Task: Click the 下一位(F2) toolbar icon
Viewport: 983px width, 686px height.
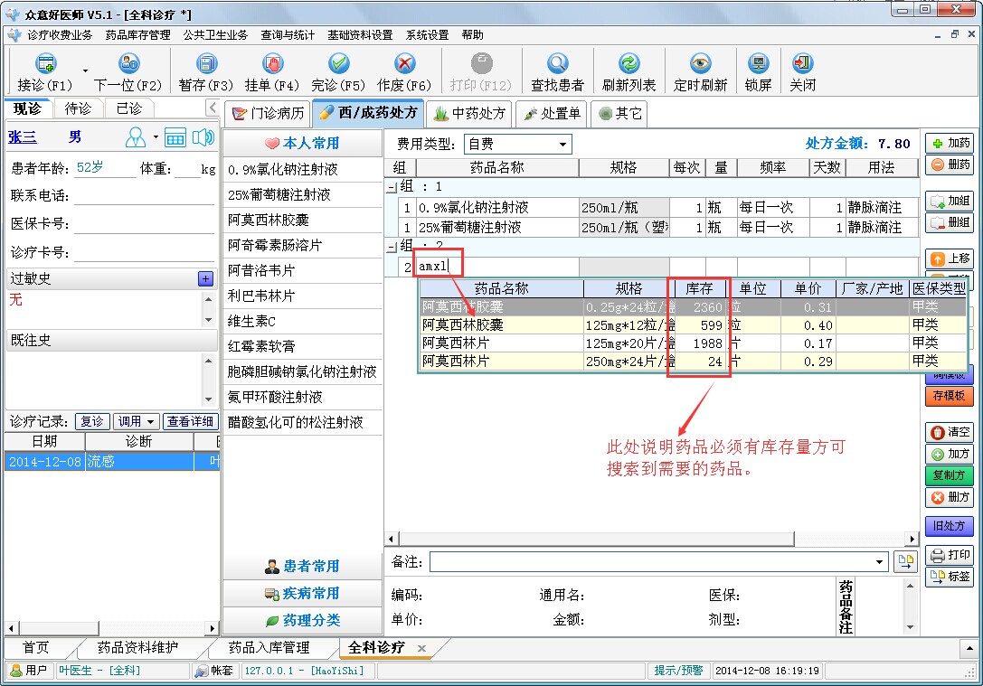Action: 128,63
